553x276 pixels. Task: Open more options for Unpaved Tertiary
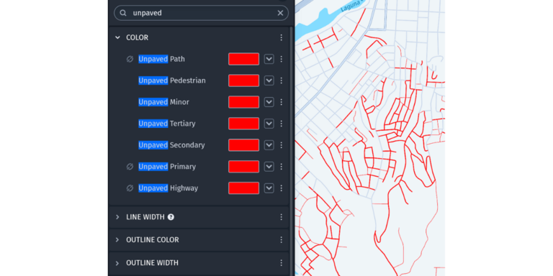tap(281, 124)
